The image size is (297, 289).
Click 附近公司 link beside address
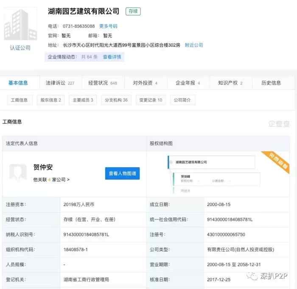point(194,45)
